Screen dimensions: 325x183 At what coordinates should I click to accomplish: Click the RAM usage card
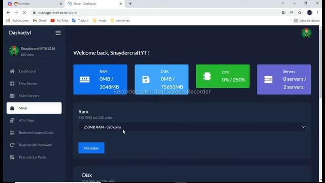(x=101, y=79)
